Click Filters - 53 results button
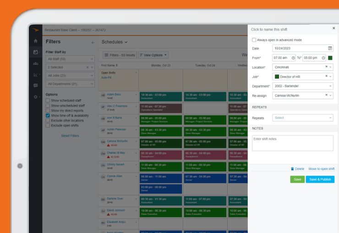 point(120,55)
